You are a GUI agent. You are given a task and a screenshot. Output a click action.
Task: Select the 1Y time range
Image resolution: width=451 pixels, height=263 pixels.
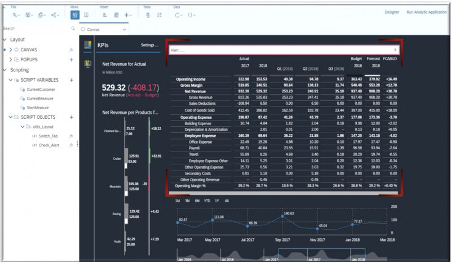(217, 201)
